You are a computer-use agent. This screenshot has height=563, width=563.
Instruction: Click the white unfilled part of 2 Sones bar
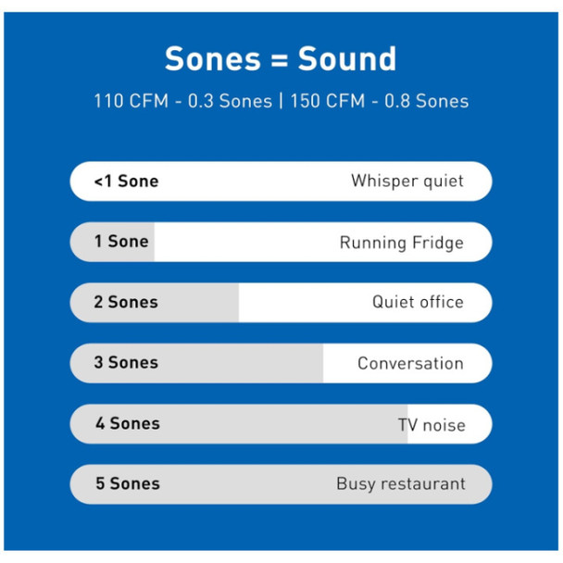point(366,302)
